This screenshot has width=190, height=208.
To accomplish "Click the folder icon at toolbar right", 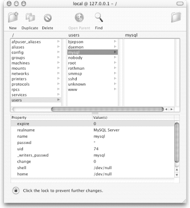I will click(x=176, y=17).
